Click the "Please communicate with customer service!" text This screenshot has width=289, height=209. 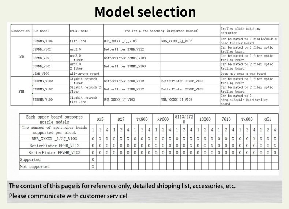point(68,196)
